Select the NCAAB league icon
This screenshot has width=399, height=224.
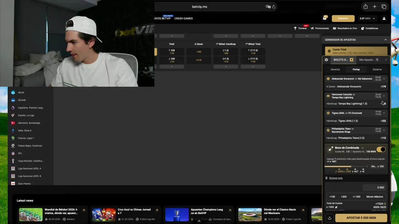(13, 100)
